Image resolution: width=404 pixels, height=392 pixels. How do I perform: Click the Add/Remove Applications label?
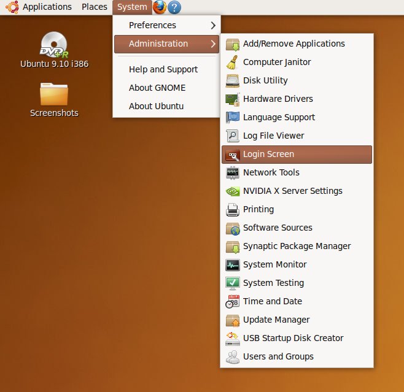pyautogui.click(x=294, y=44)
